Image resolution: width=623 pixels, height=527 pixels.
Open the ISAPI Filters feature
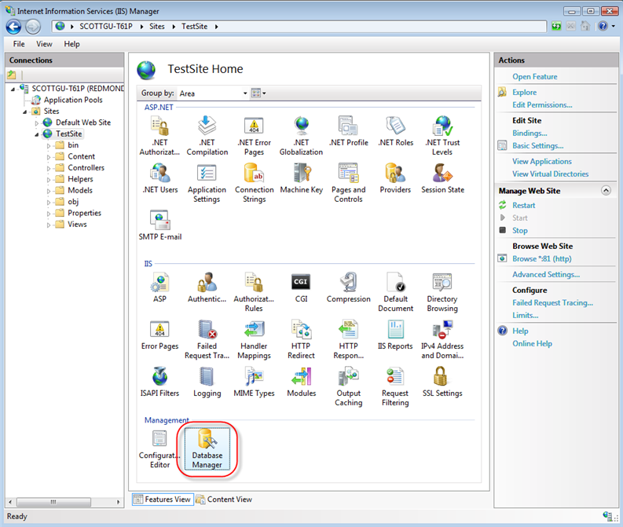[x=159, y=382]
